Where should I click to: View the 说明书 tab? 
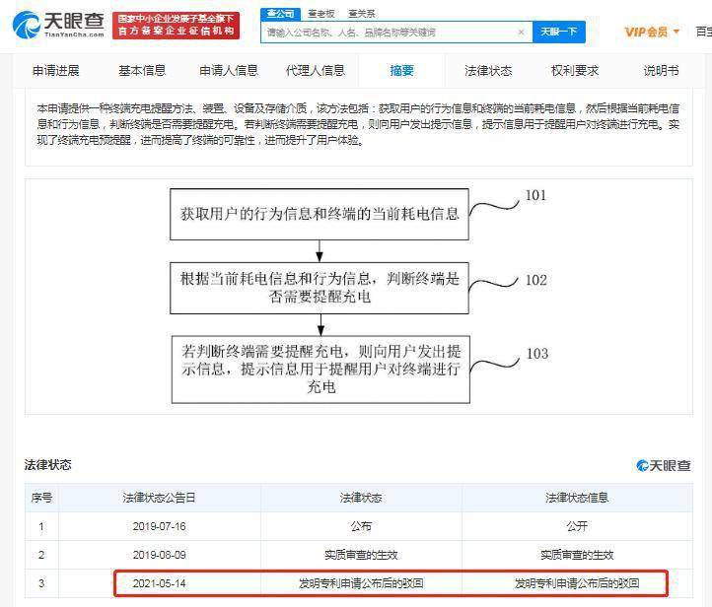[661, 71]
